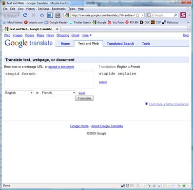Open the Google Reader bookmark
The width and height of the screenshot is (193, 190).
pyautogui.click(x=56, y=22)
